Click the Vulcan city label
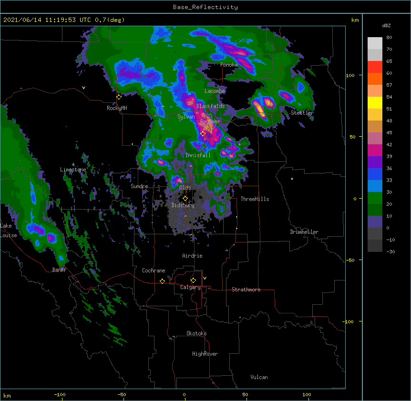411x401 pixels. [x=259, y=377]
